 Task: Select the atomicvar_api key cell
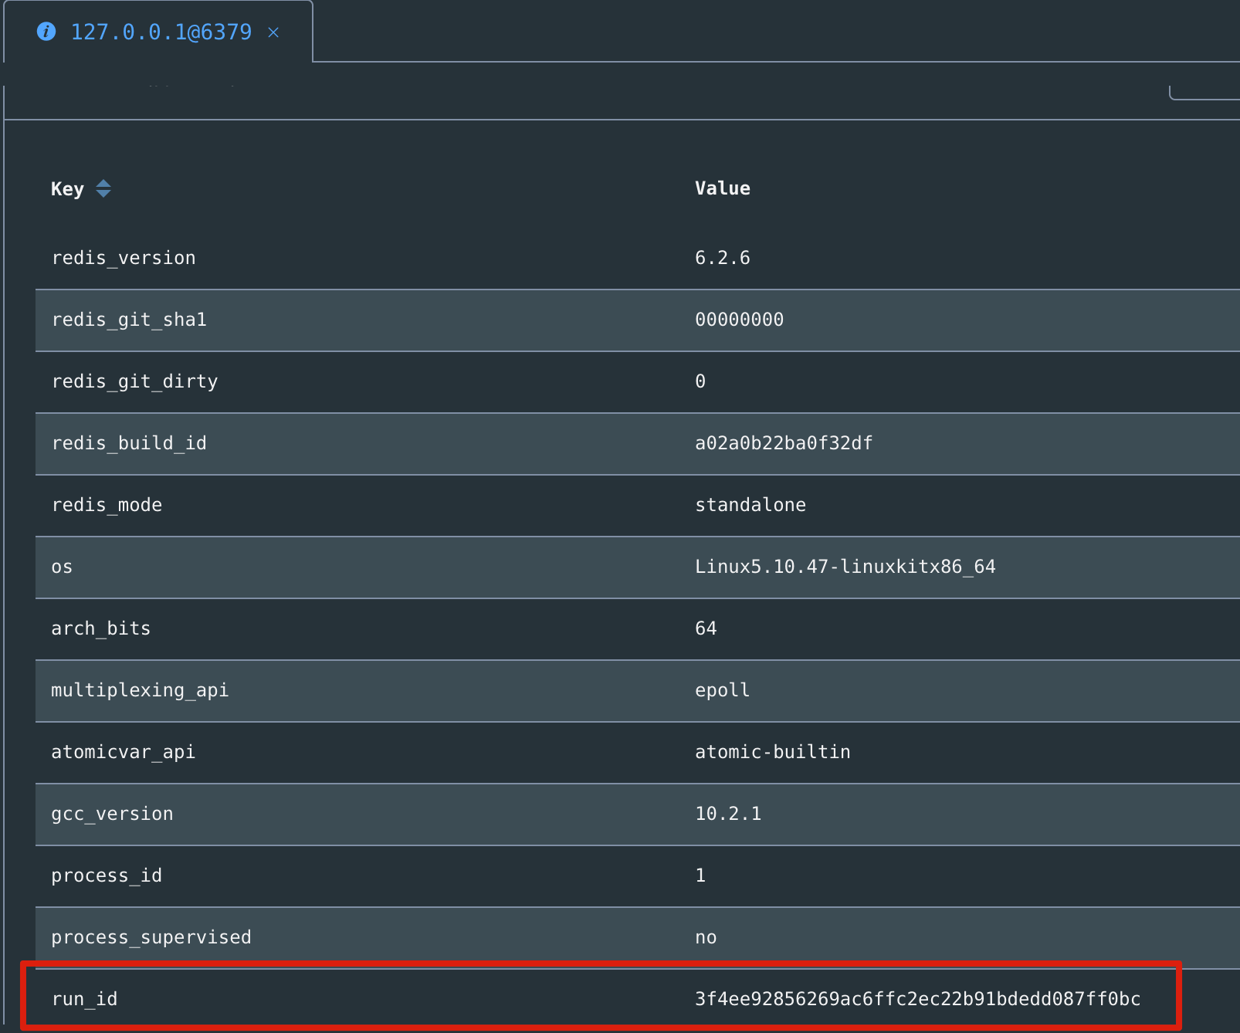coord(124,752)
